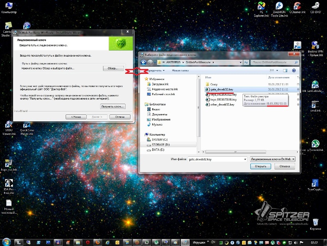Click the Back arrow in file dialog
Image resolution: width=327 pixels, height=246 pixels.
coord(143,62)
